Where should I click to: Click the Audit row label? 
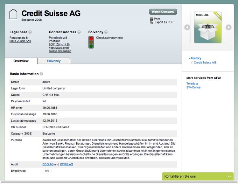click(14, 164)
